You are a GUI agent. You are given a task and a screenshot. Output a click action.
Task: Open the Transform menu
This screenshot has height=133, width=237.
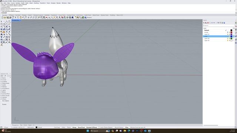[43, 3]
